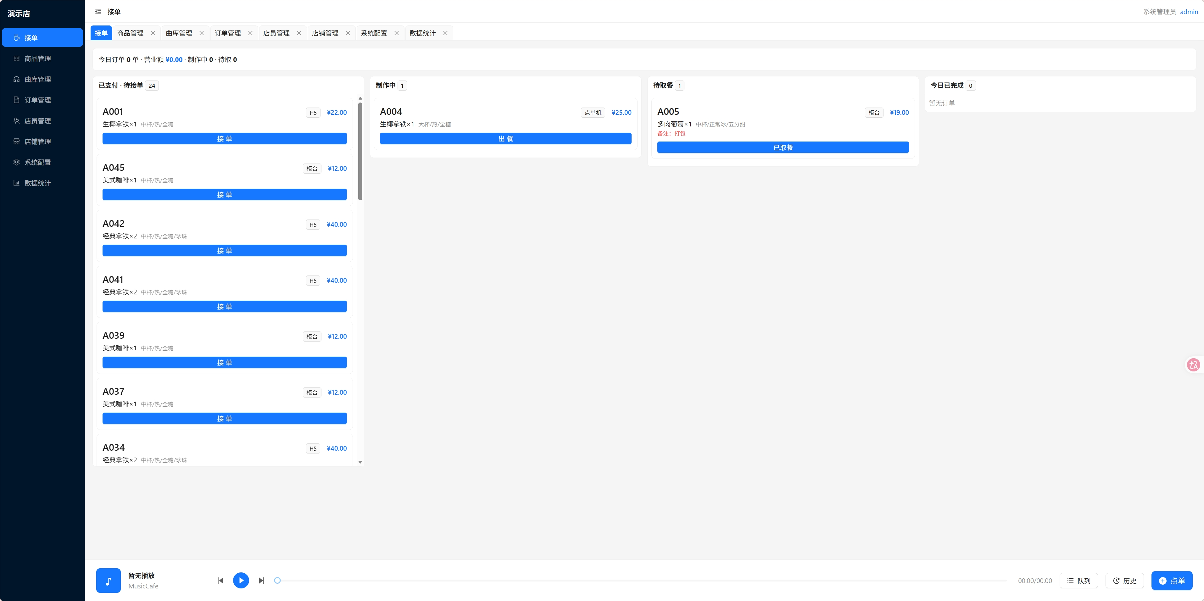Screen dimensions: 1204x601
Task: Close the 曲库管理 tab
Action: tap(201, 33)
